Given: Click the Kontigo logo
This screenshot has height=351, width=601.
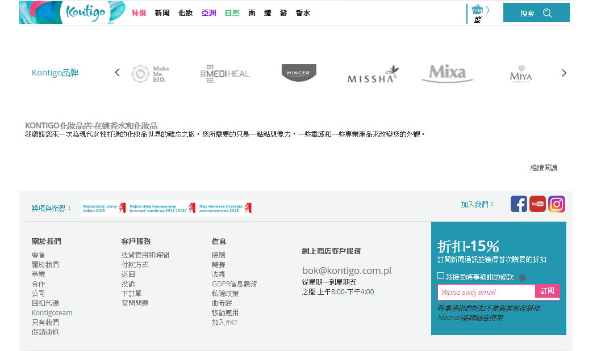Looking at the screenshot, I should click(72, 12).
